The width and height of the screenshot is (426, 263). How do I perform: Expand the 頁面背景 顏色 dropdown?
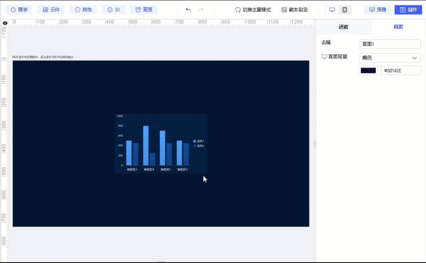point(390,58)
